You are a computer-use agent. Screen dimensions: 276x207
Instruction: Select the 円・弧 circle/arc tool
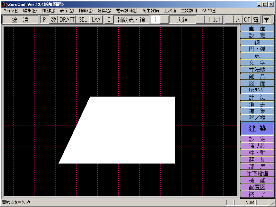pos(257,49)
